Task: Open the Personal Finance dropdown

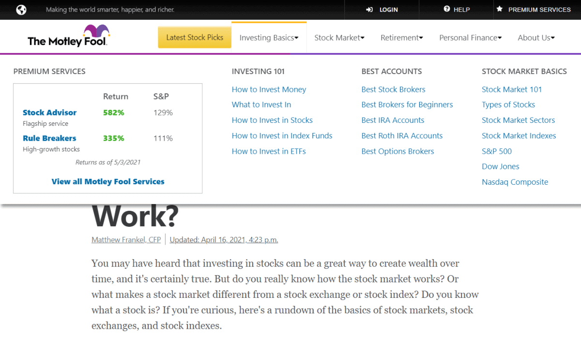Action: click(470, 37)
